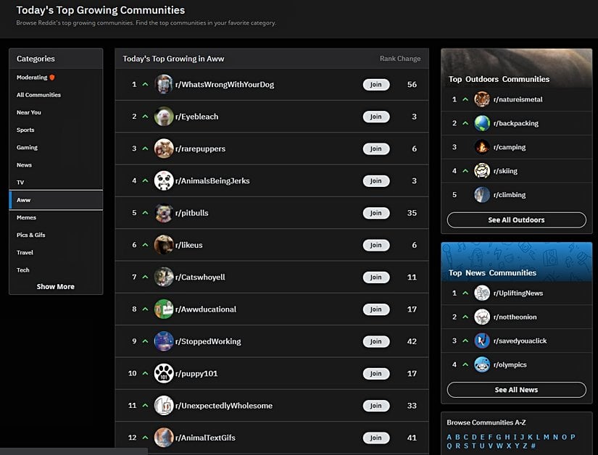Open the r/natureismetal community link

click(518, 100)
